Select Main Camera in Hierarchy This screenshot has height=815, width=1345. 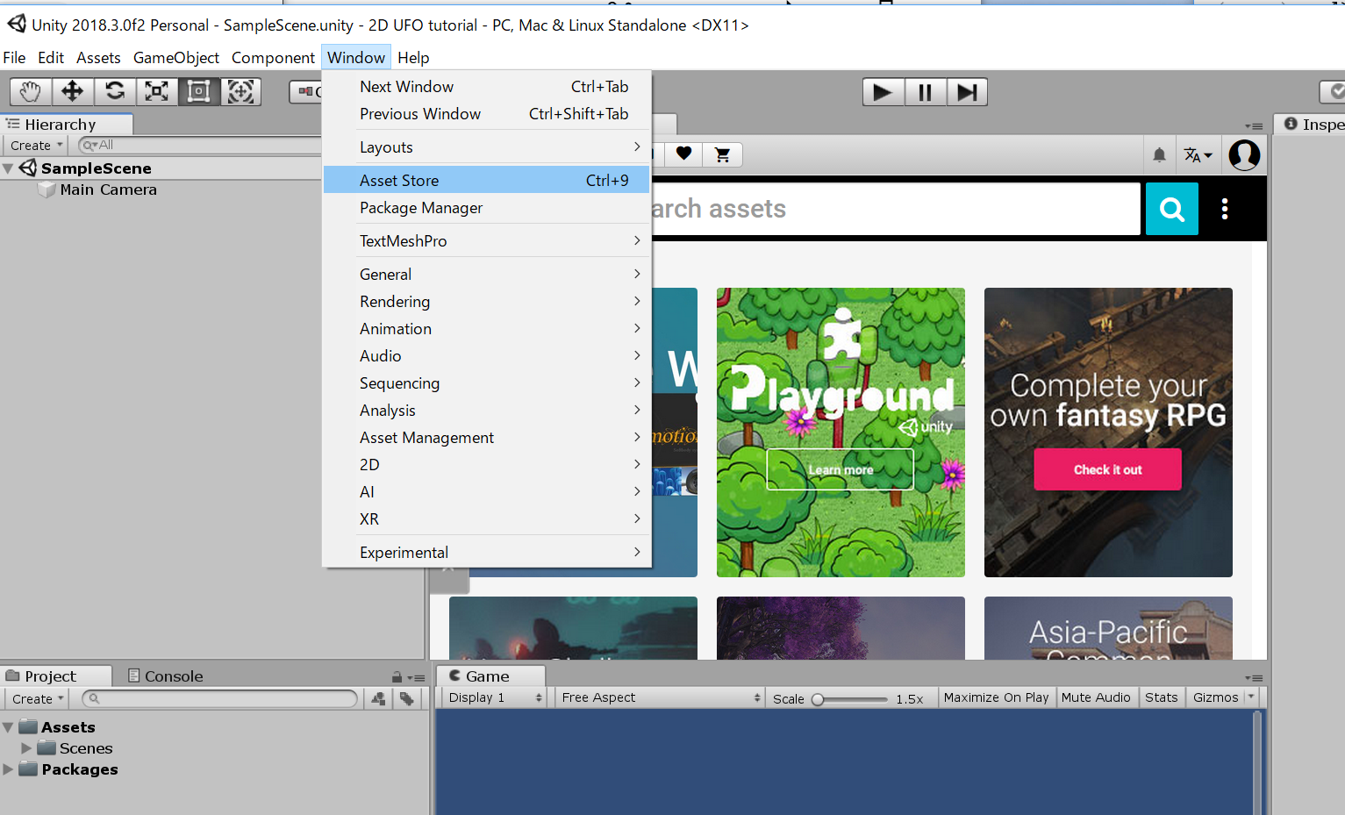tap(108, 189)
